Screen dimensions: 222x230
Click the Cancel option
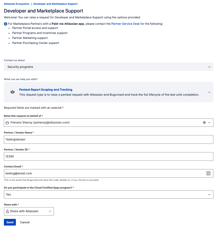tap(24, 222)
